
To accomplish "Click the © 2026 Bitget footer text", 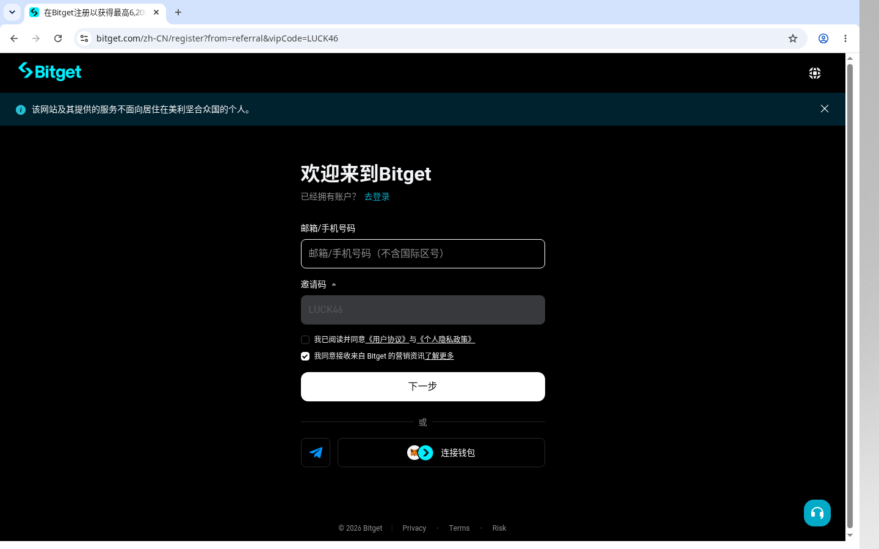I will point(360,528).
